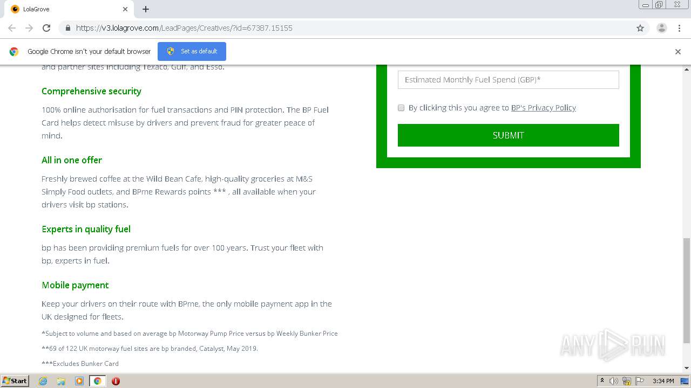Click the address bar URL
The width and height of the screenshot is (691, 388).
184,28
